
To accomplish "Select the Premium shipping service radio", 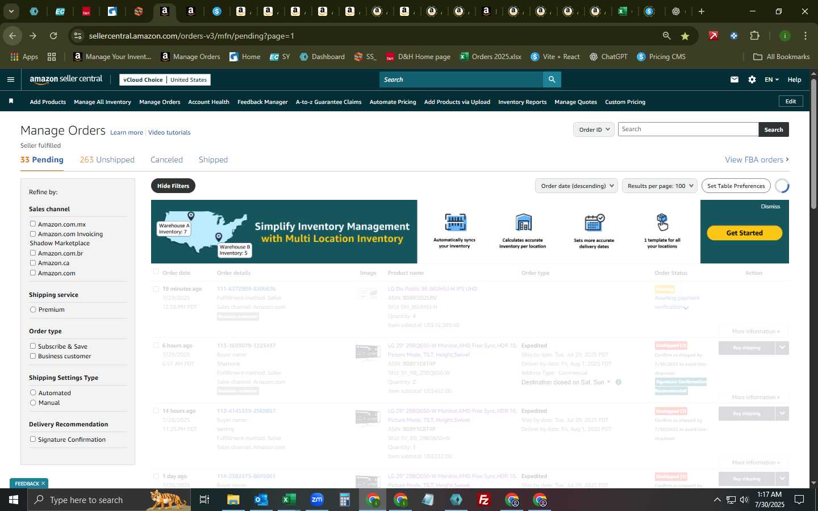I will coord(33,309).
